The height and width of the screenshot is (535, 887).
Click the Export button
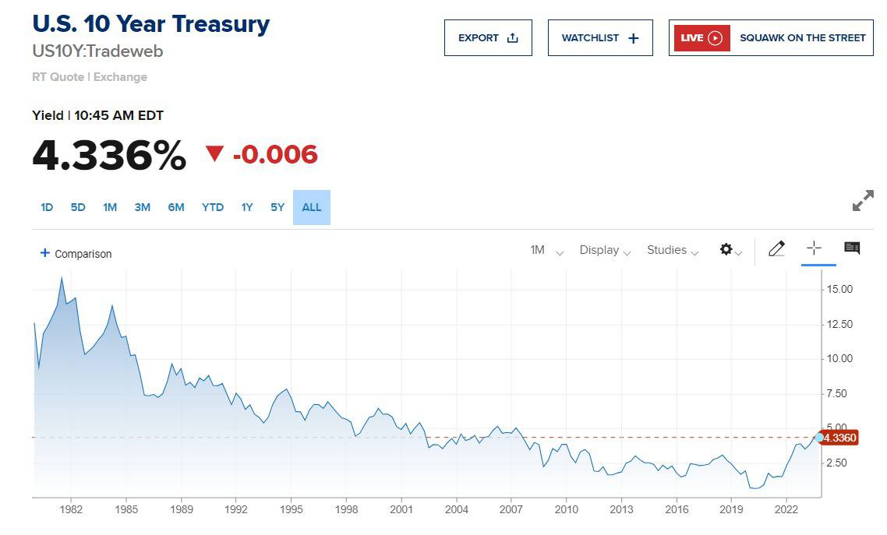coord(488,38)
